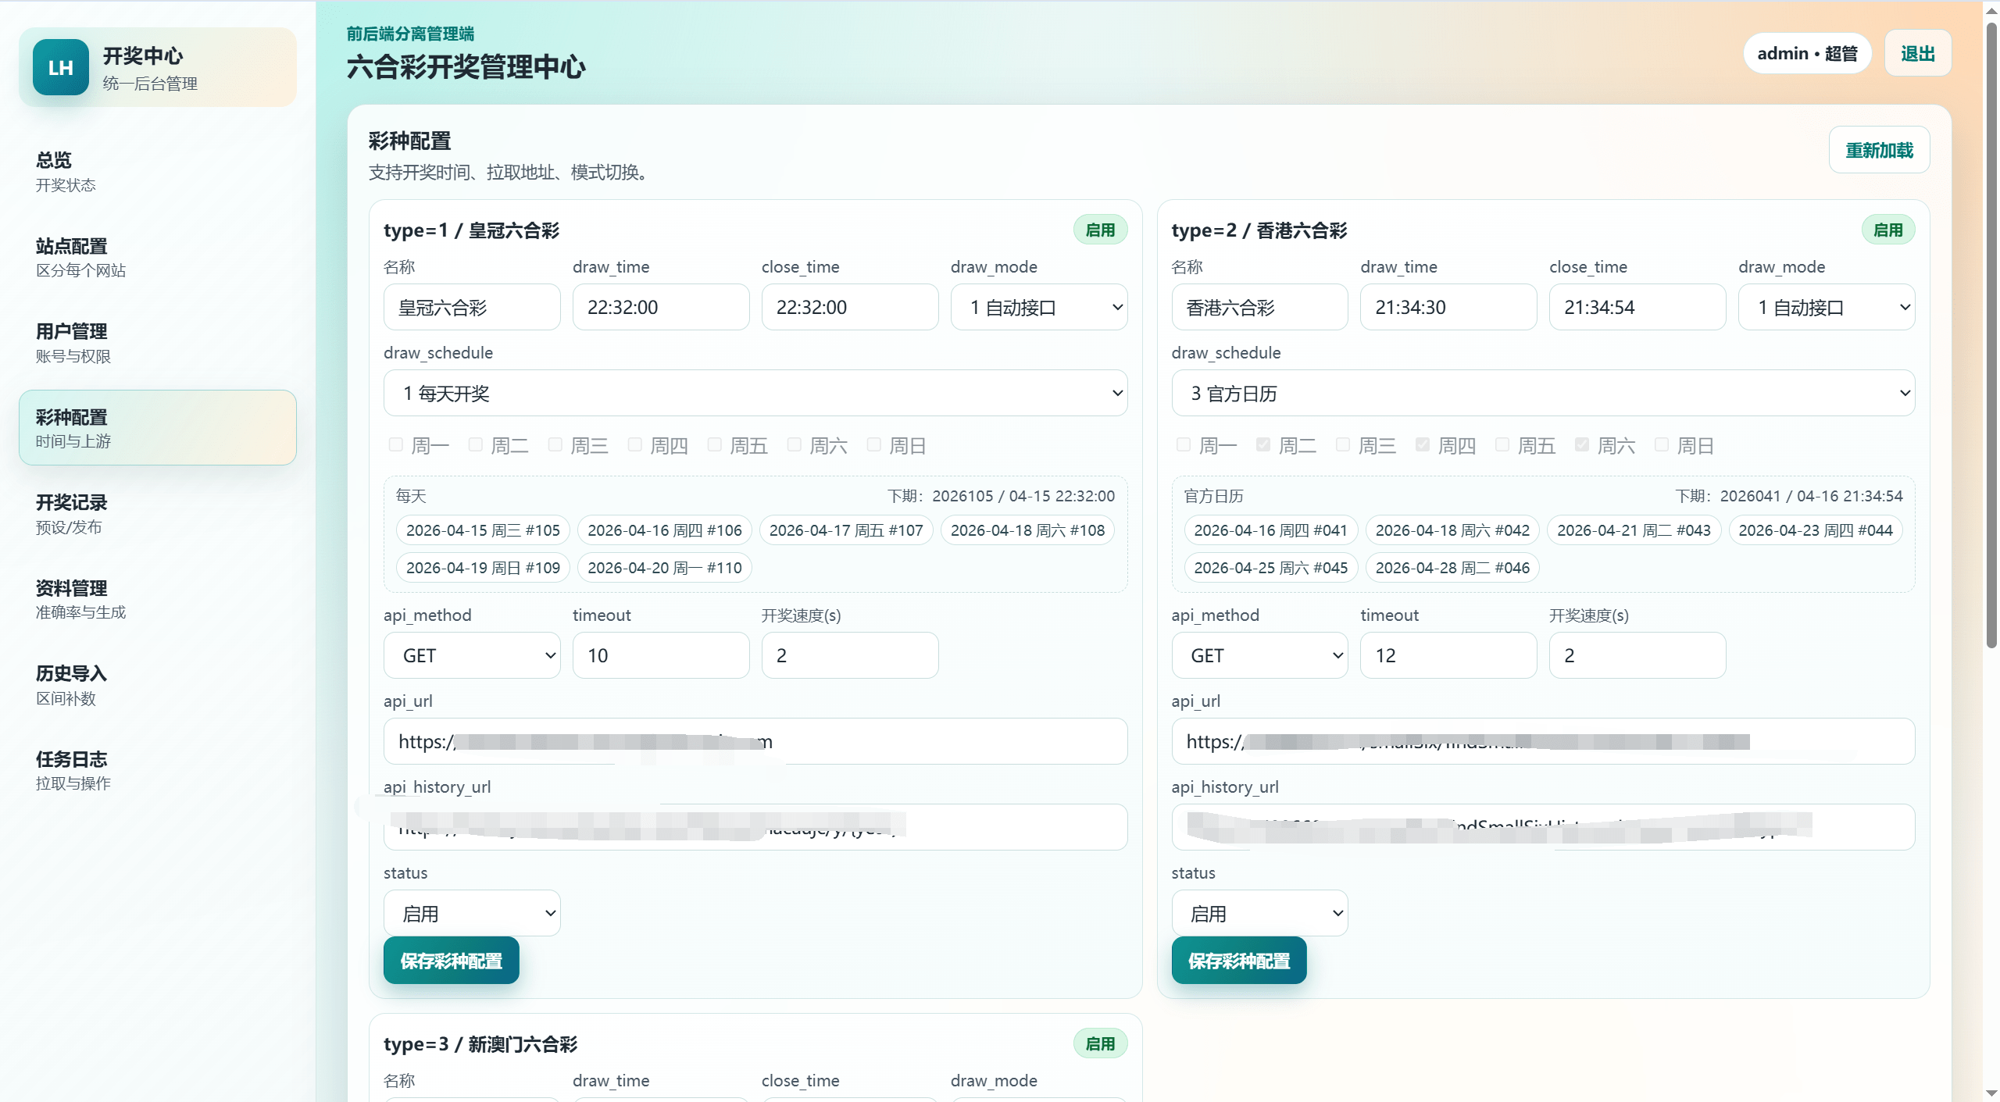Click timeout field with value 10
The width and height of the screenshot is (2000, 1102).
[660, 655]
